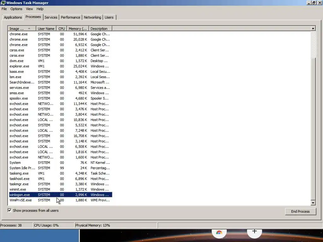Select chrome.exe row using 51,596 K
The height and width of the screenshot is (242, 323).
pos(61,34)
